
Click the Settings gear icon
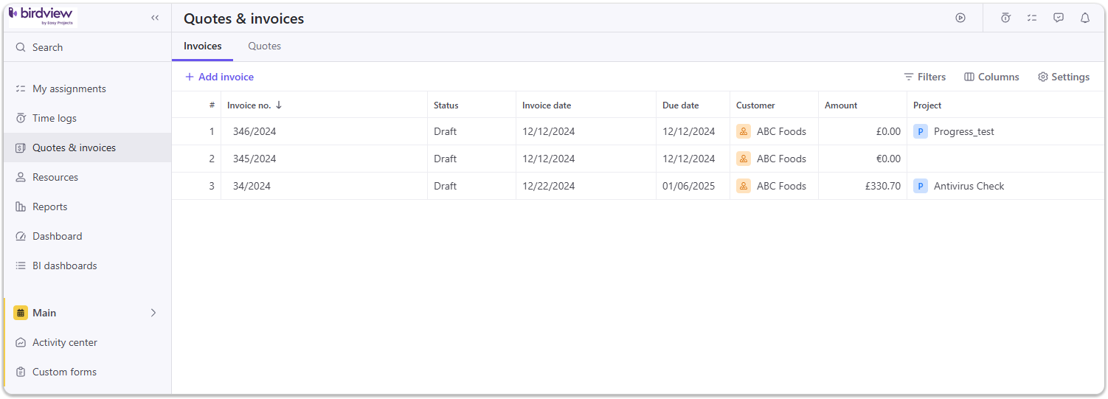point(1042,77)
